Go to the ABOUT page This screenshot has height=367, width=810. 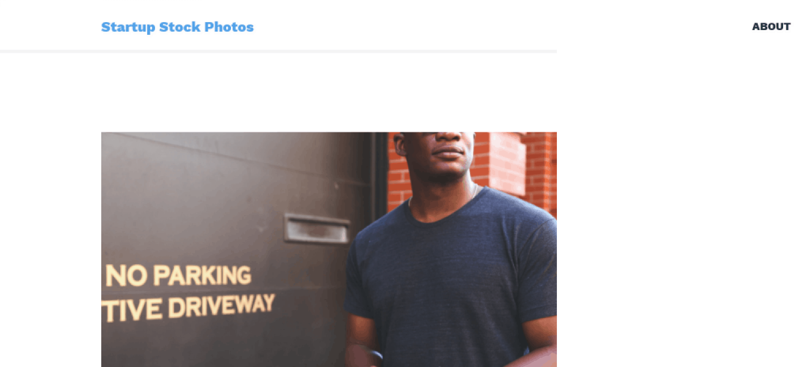coord(771,26)
